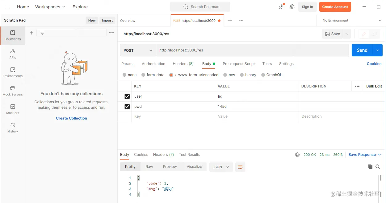The width and height of the screenshot is (386, 203).
Task: Open the Environments sidebar panel
Action: point(13,72)
